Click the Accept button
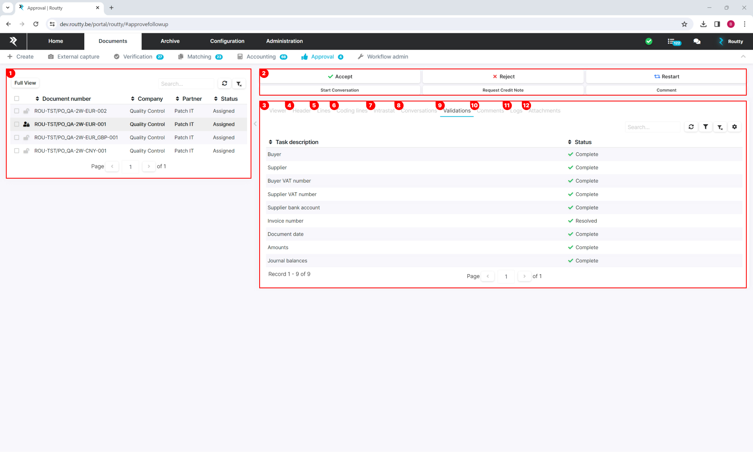This screenshot has height=452, width=753. (340, 77)
